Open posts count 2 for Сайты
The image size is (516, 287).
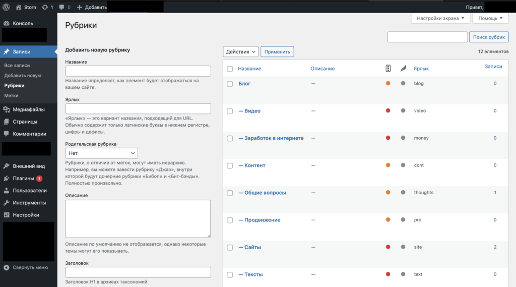click(495, 247)
